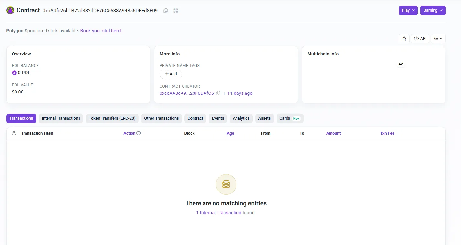The image size is (461, 245).
Task: Click the star watchlist icon
Action: [x=404, y=39]
